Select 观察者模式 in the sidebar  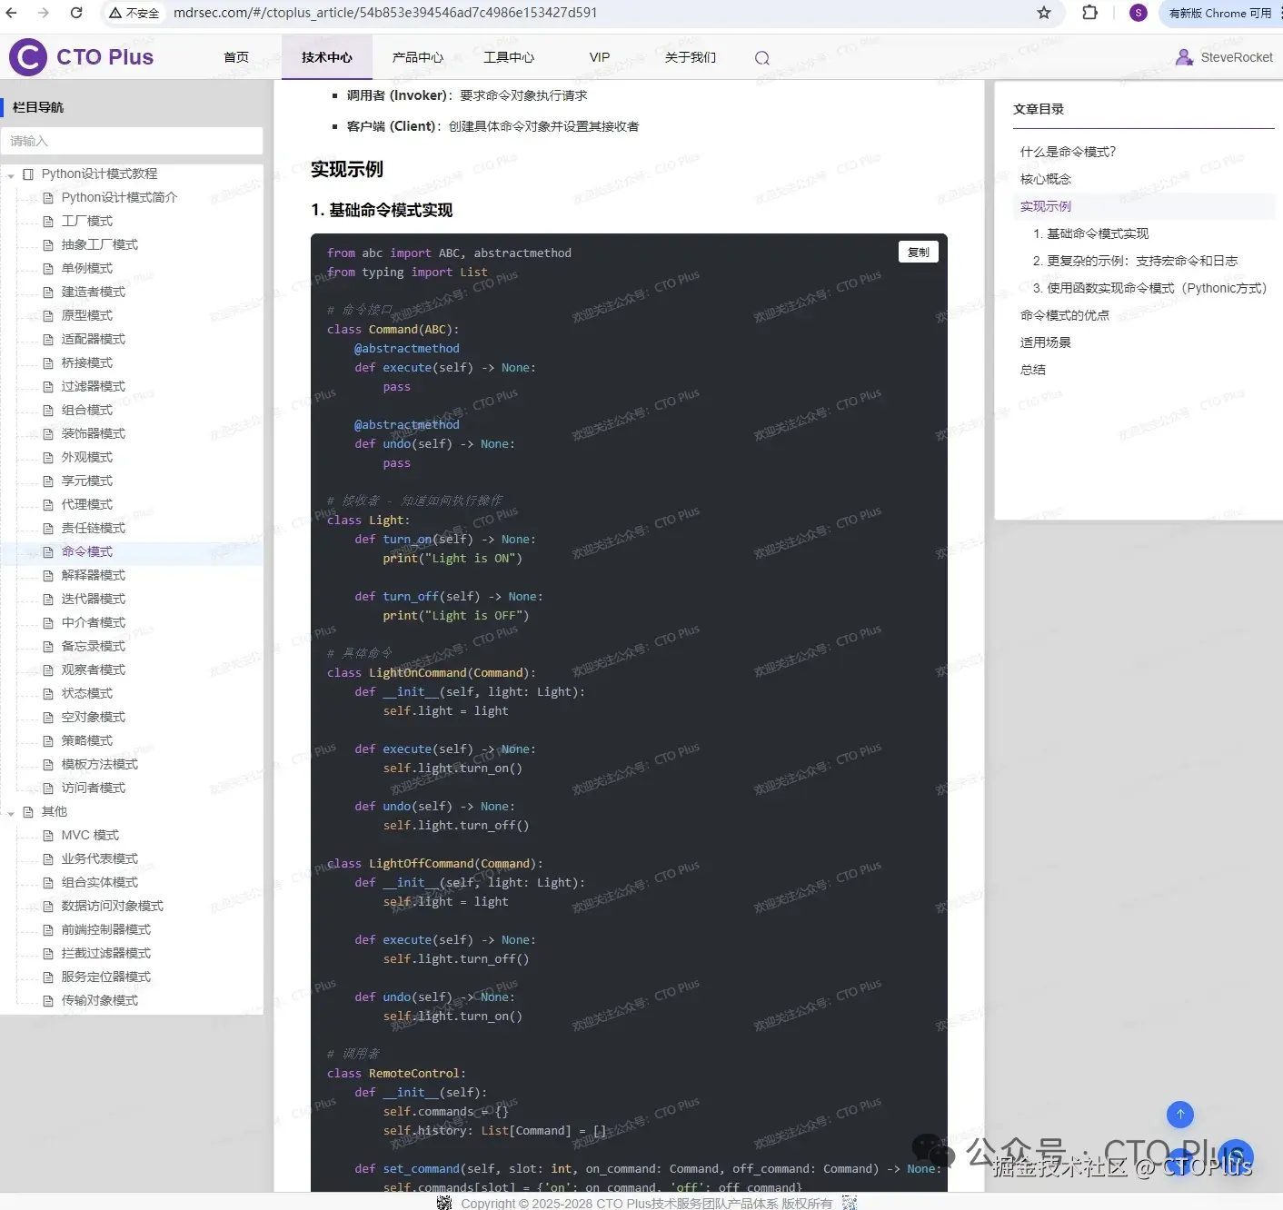94,669
